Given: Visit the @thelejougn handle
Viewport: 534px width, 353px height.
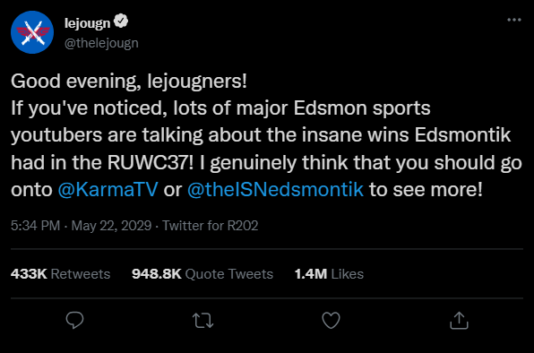Looking at the screenshot, I should pos(101,43).
